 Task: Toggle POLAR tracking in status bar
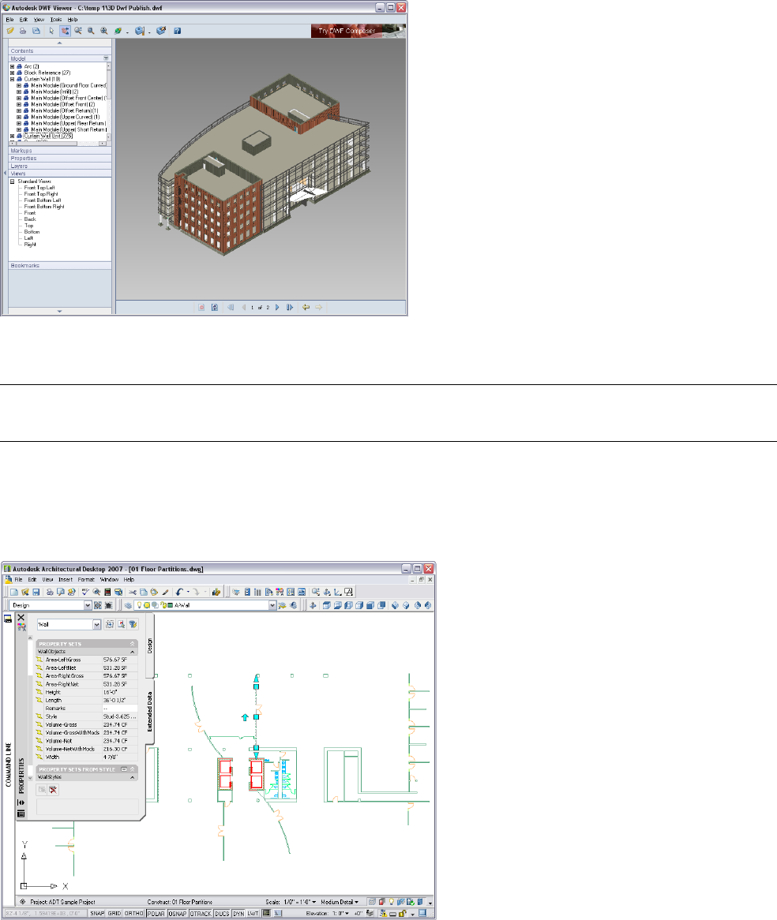pos(156,914)
